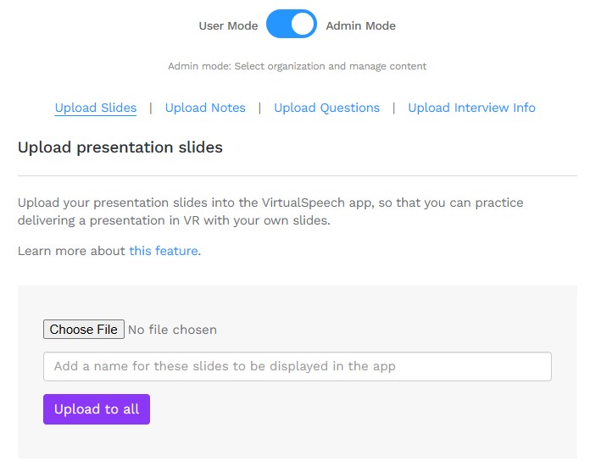Switch to the Upload Notes tab
The height and width of the screenshot is (472, 590).
[205, 108]
